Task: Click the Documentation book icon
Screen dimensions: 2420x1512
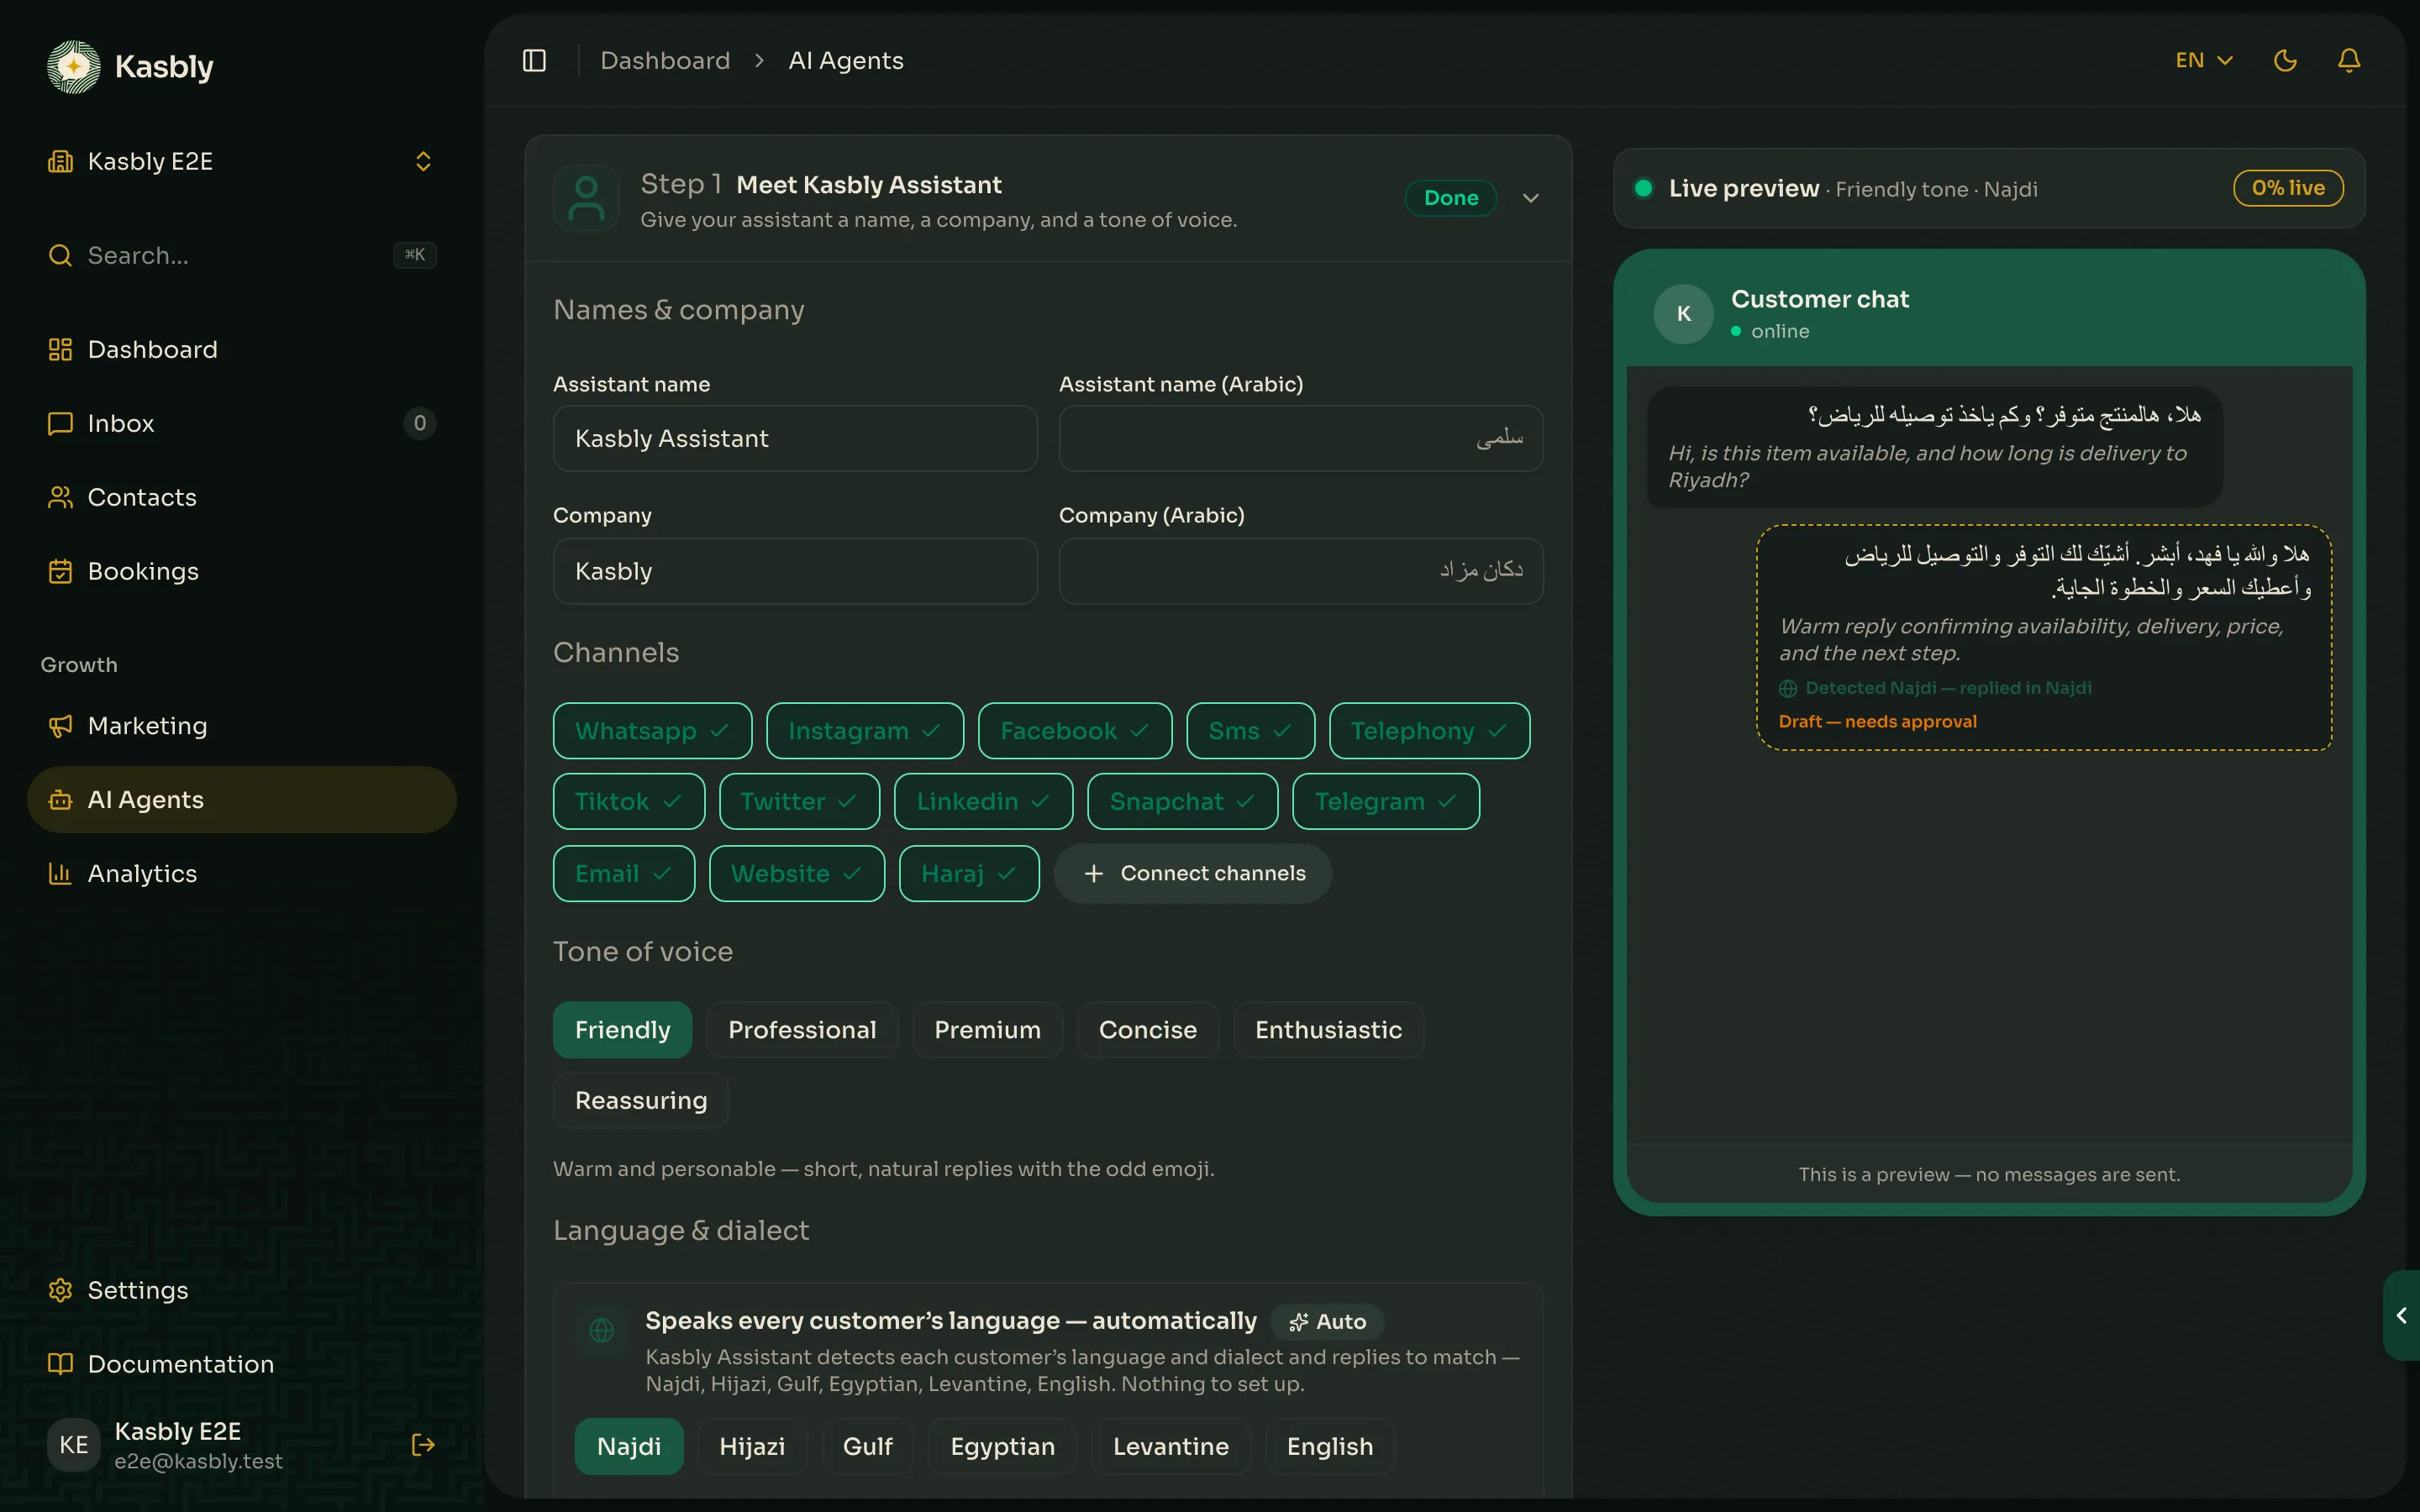Action: coord(60,1364)
